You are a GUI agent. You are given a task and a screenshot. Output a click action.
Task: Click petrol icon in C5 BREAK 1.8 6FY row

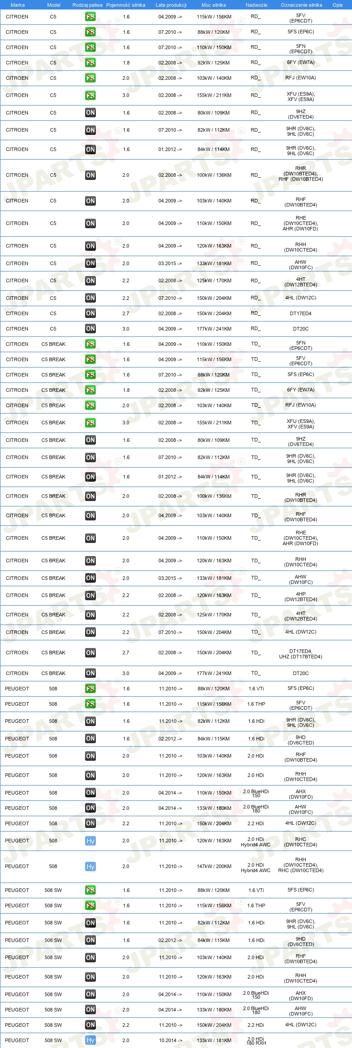coord(90,390)
